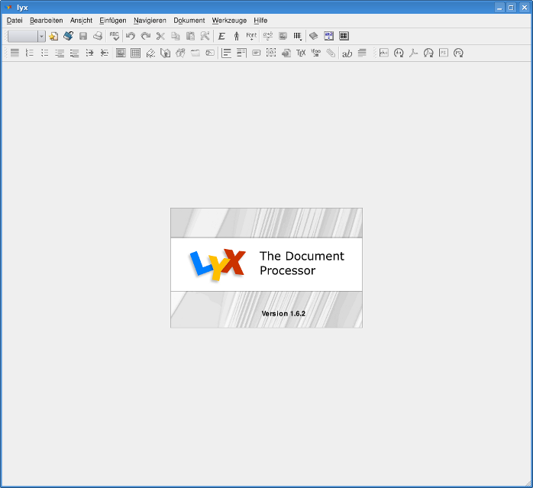Increase paragraph nesting depth

click(89, 53)
